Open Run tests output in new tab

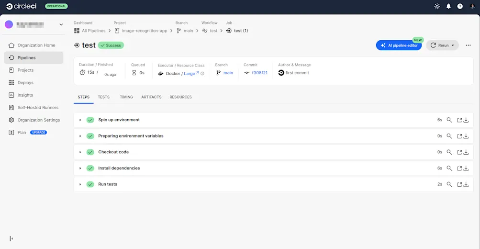point(459,184)
